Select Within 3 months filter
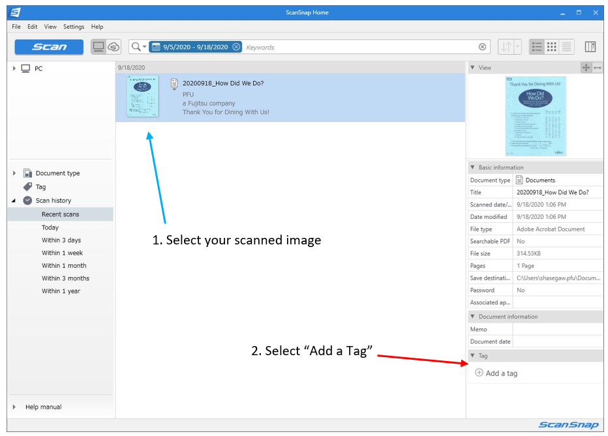The width and height of the screenshot is (608, 436). point(65,278)
